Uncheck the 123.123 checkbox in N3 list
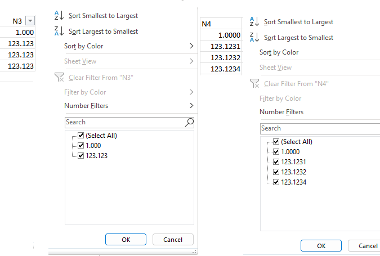 81,156
